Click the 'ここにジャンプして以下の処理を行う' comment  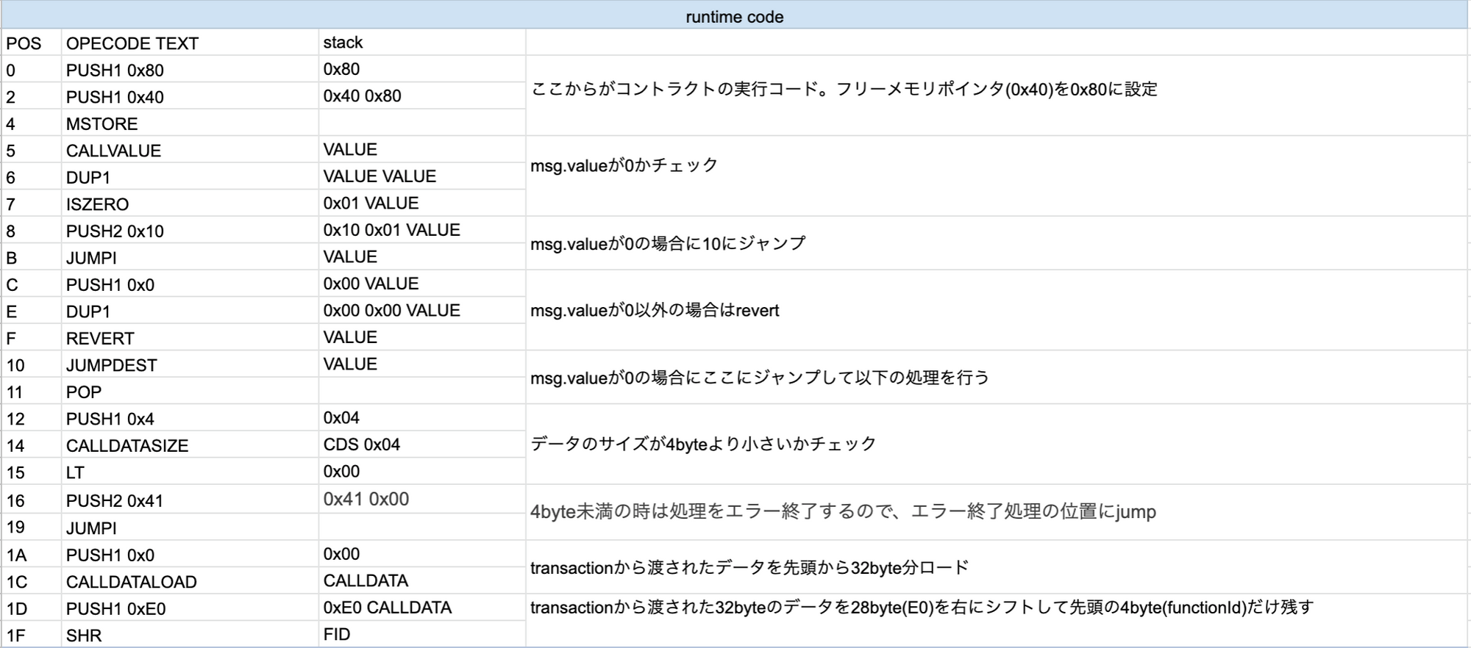tap(997, 378)
